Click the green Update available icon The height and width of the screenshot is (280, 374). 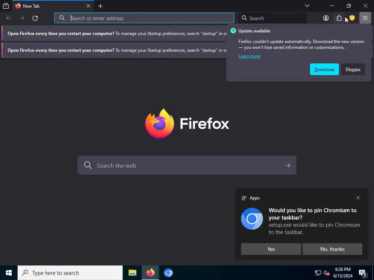(233, 31)
